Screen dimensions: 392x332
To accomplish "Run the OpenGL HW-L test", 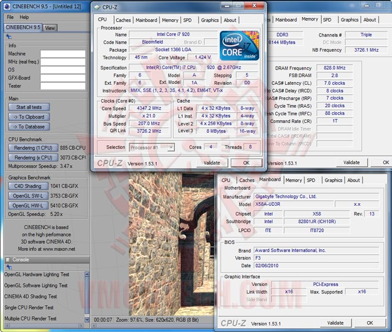I will pyautogui.click(x=28, y=206).
